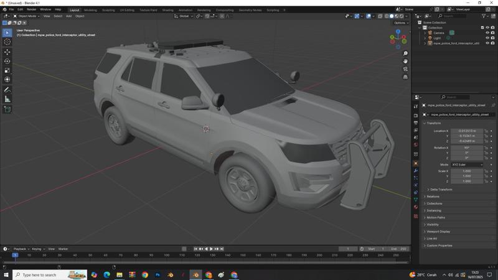The height and width of the screenshot is (280, 498).
Task: Open the Modifiers properties tab
Action: click(x=416, y=170)
